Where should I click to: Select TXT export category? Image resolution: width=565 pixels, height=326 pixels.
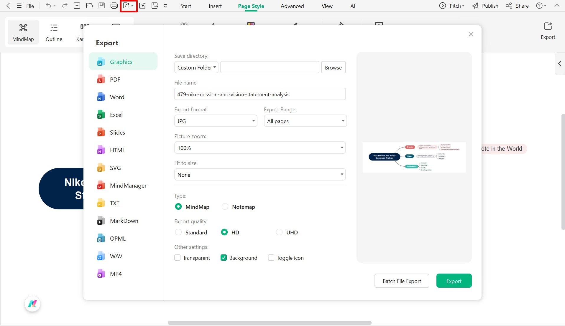click(x=123, y=203)
